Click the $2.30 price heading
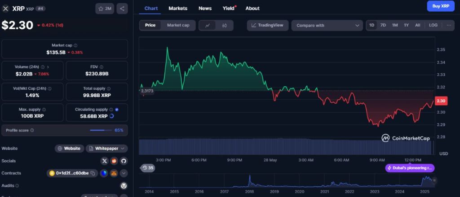The width and height of the screenshot is (460, 197). (18, 25)
